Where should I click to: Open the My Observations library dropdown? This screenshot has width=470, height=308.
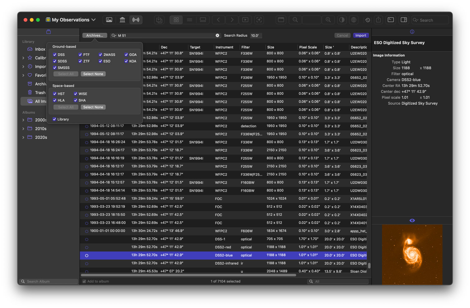(x=71, y=20)
